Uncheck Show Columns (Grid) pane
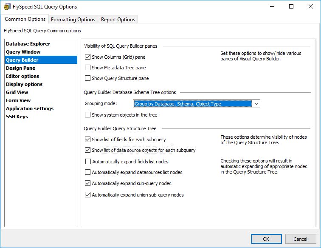 pos(87,57)
